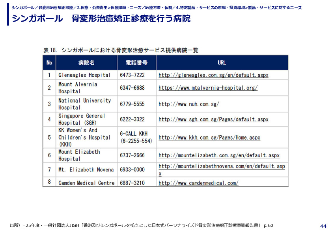Click phone number 6222-3322
The height and width of the screenshot is (234, 332).
tap(132, 119)
